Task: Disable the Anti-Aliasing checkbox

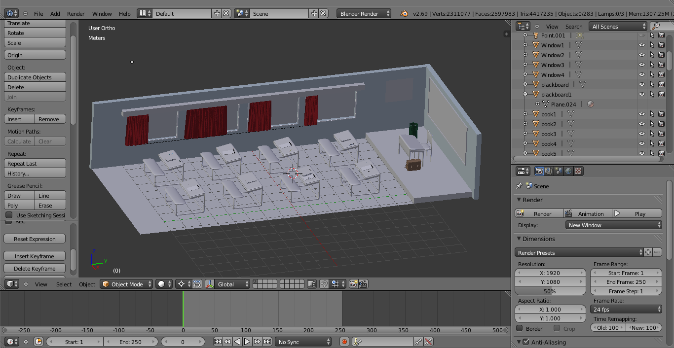Action: 526,342
